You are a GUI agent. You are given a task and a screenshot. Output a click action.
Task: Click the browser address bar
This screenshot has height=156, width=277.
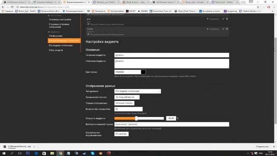point(136,7)
